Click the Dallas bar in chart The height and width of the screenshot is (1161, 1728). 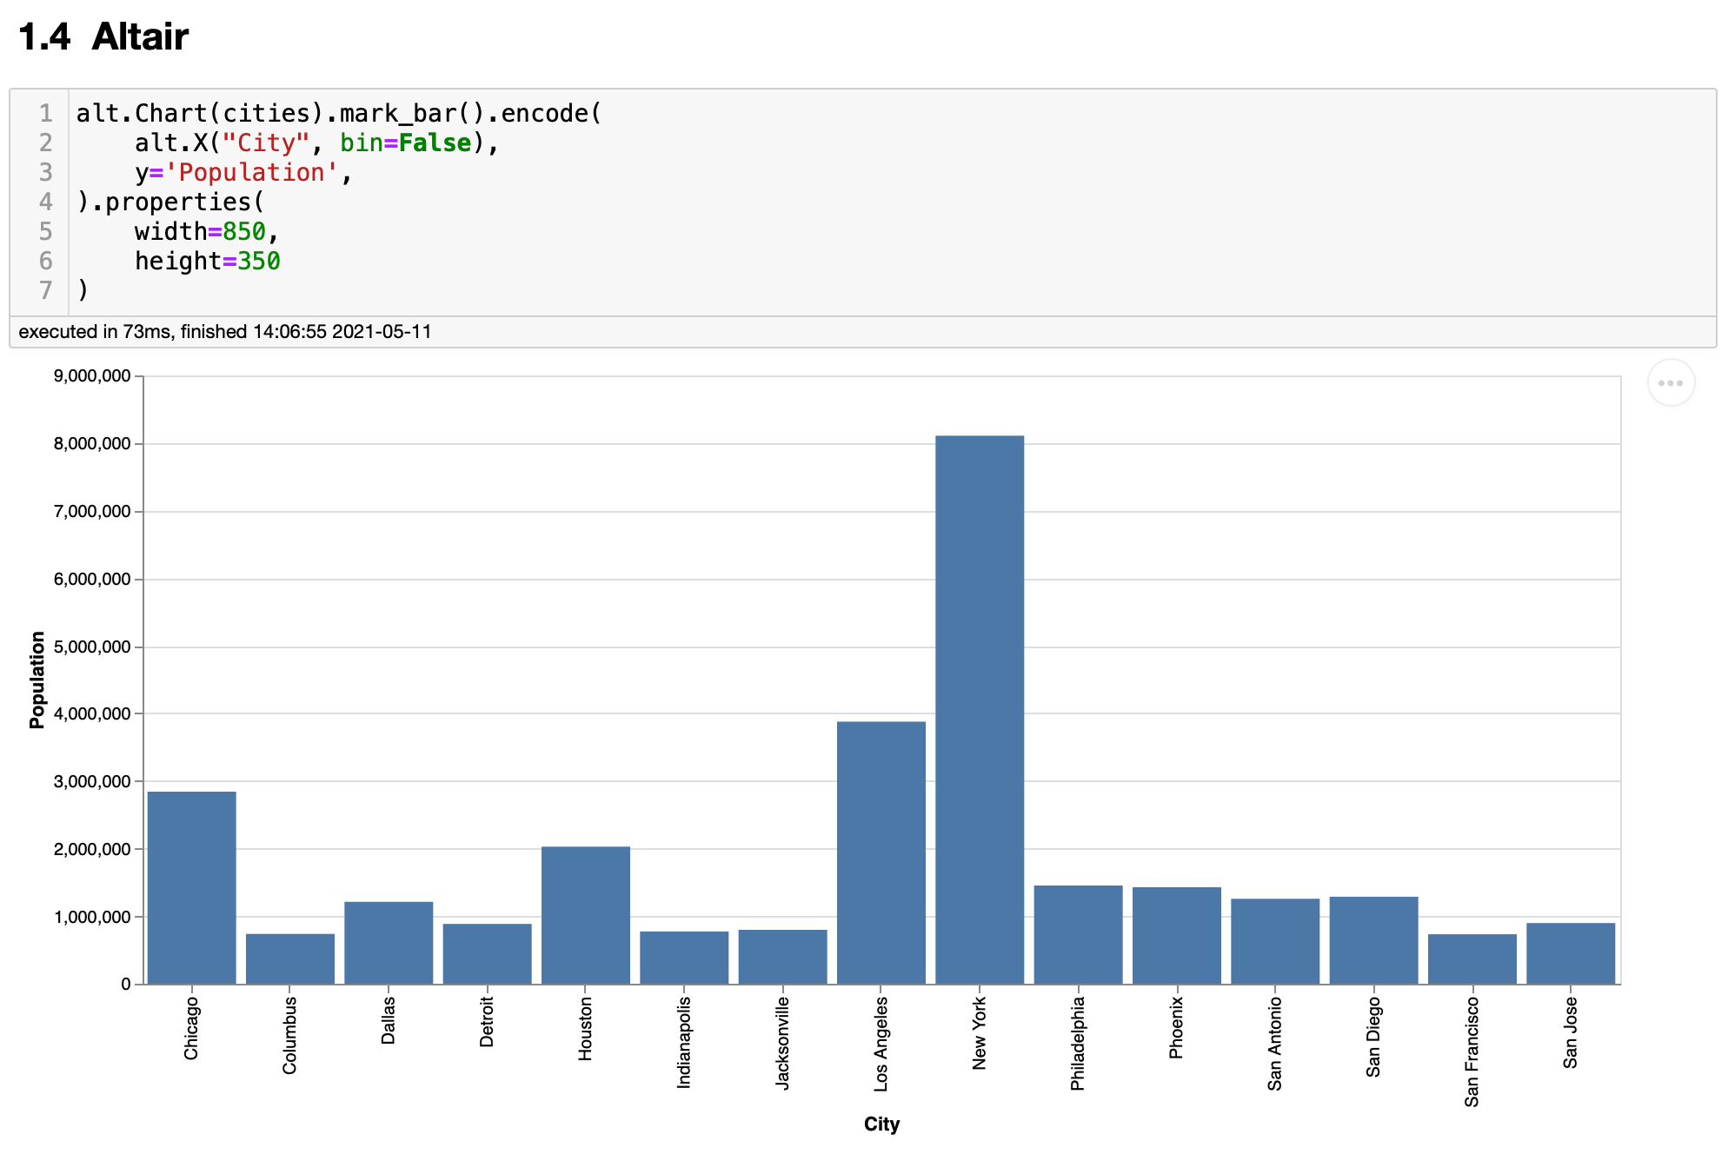pyautogui.click(x=389, y=942)
